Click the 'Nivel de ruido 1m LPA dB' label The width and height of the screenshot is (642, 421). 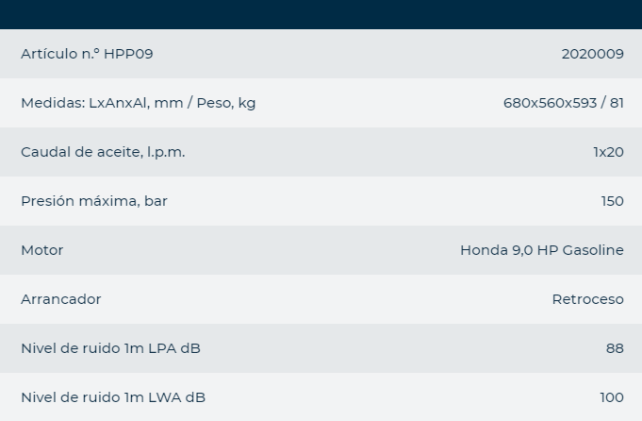(110, 348)
